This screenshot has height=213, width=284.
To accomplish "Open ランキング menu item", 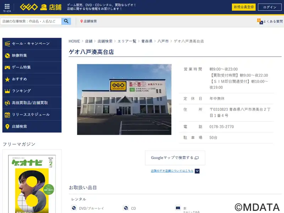I will click(32, 91).
